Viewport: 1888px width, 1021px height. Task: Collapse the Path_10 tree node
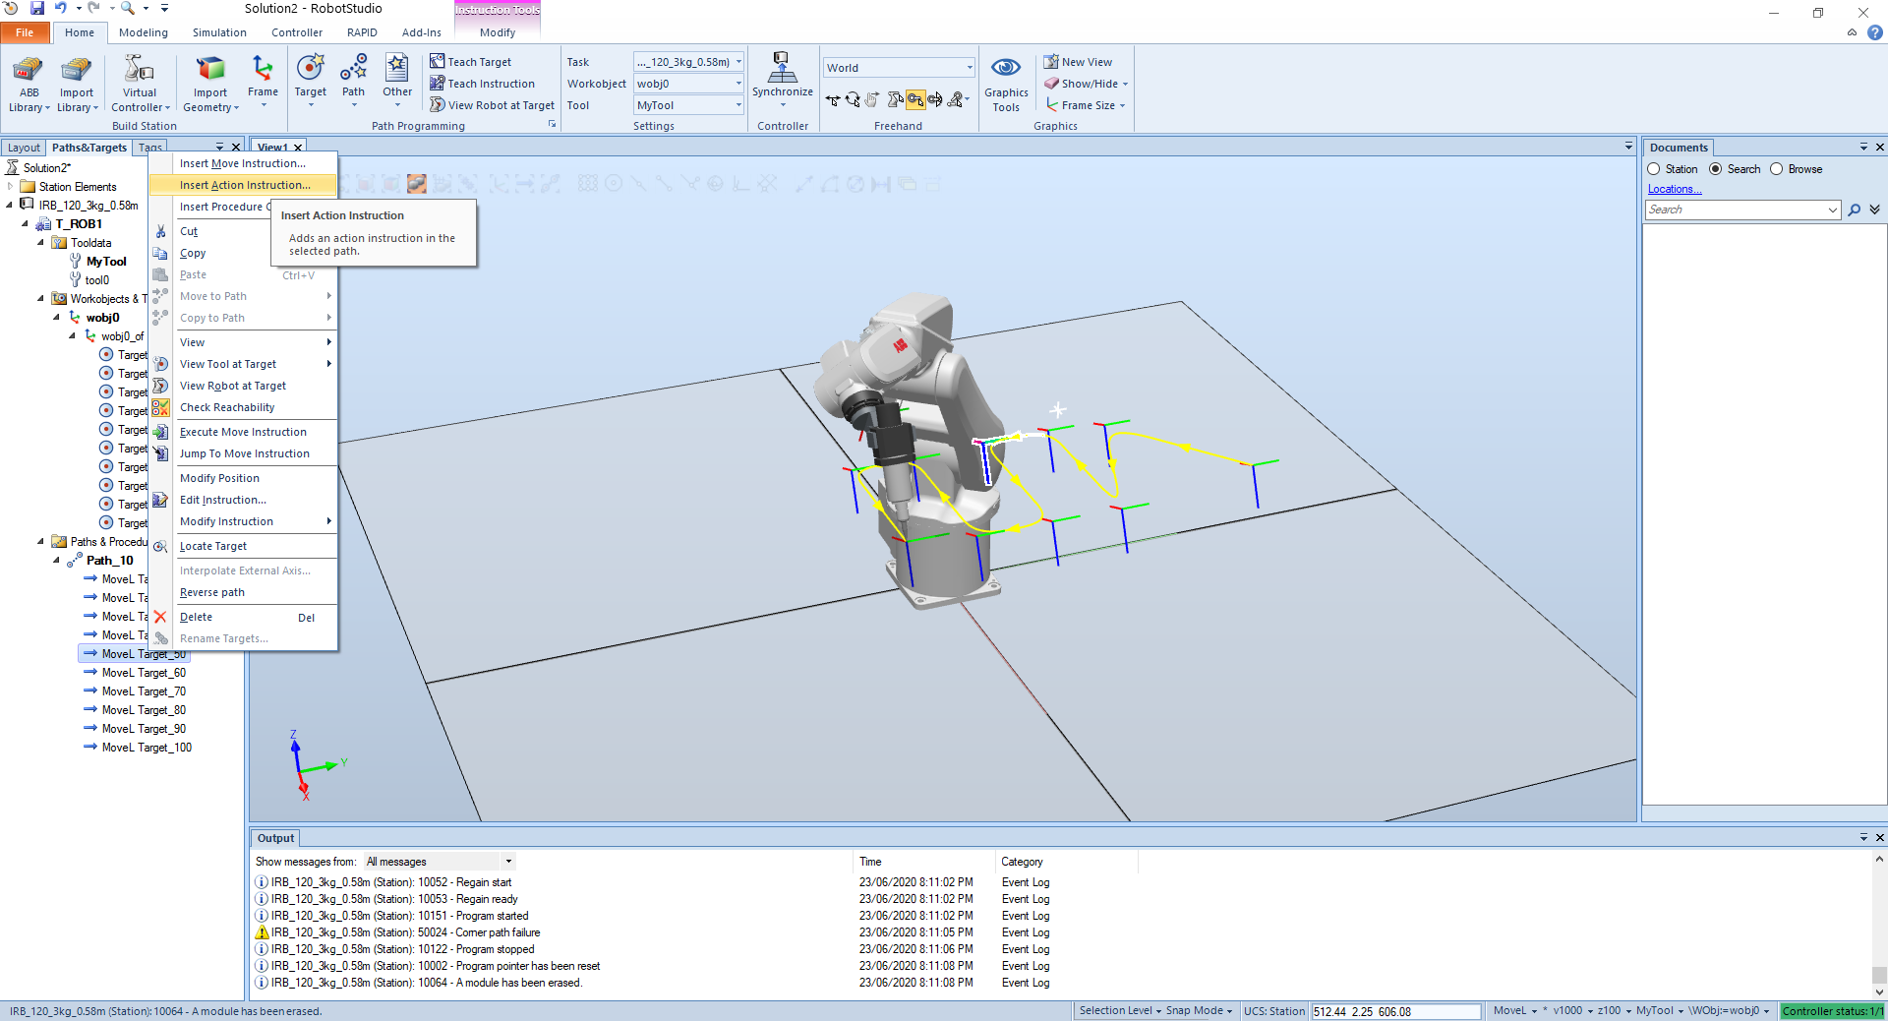[56, 561]
